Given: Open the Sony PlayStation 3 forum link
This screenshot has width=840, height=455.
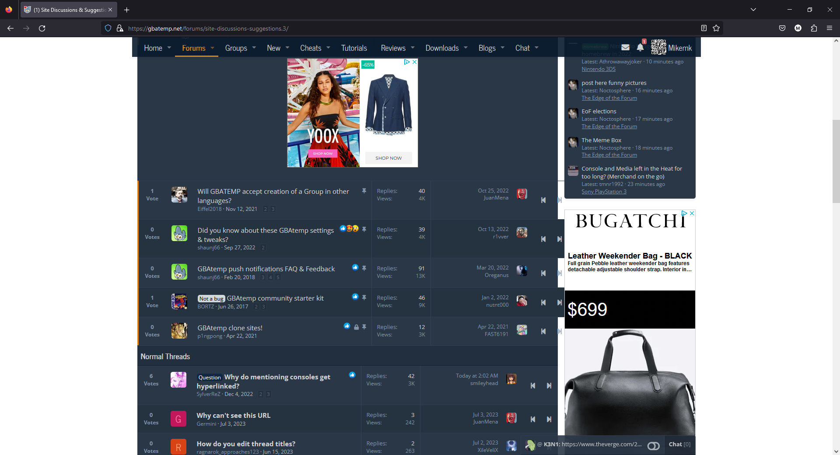Looking at the screenshot, I should pyautogui.click(x=604, y=192).
